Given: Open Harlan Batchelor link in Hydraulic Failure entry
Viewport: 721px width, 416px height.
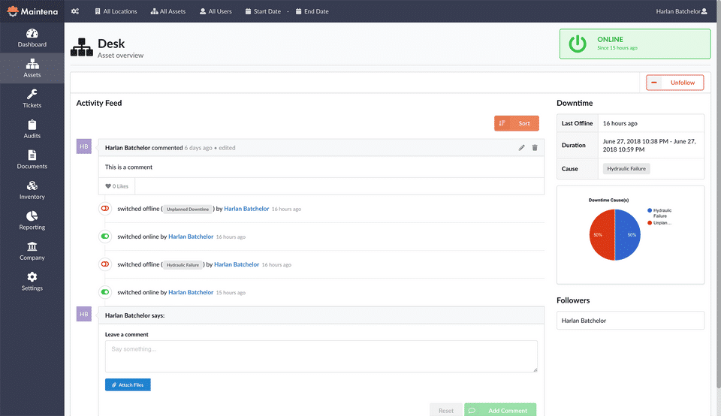Looking at the screenshot, I should 237,264.
